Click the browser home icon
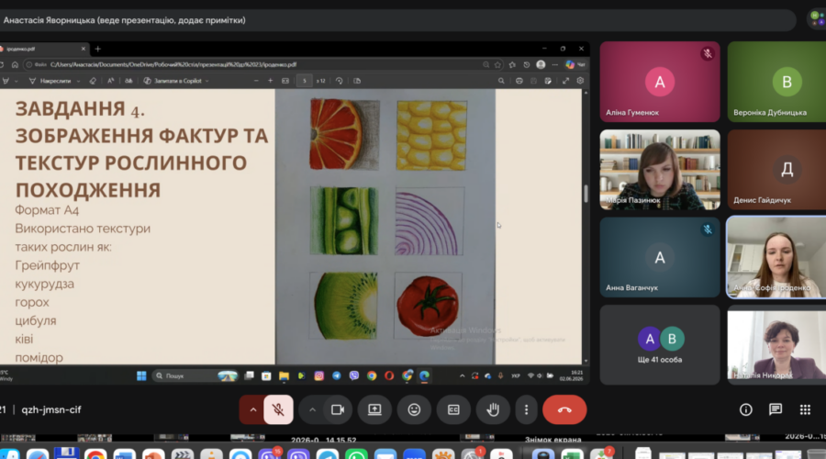826x459 pixels. click(15, 65)
